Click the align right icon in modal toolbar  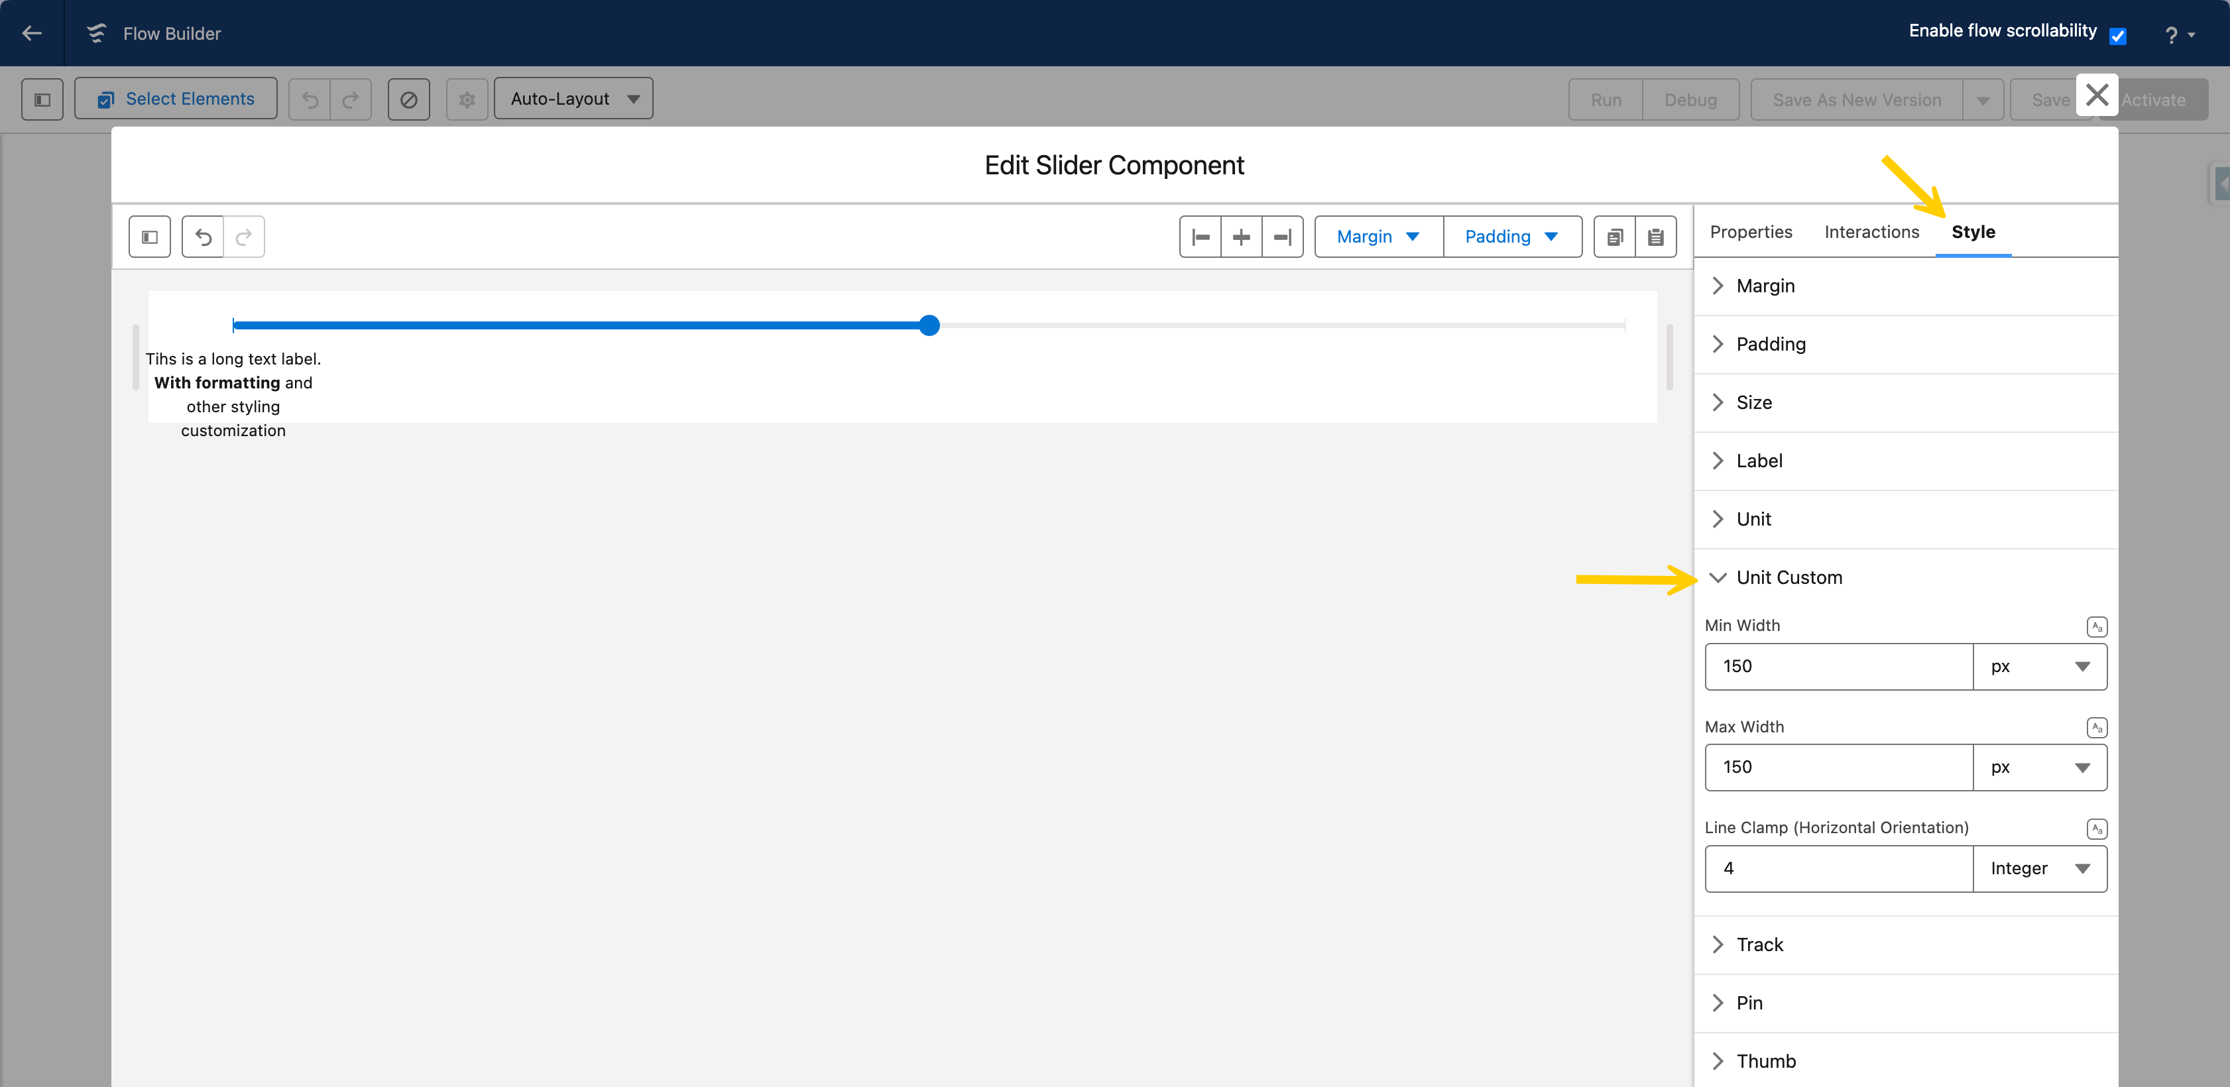coord(1282,237)
